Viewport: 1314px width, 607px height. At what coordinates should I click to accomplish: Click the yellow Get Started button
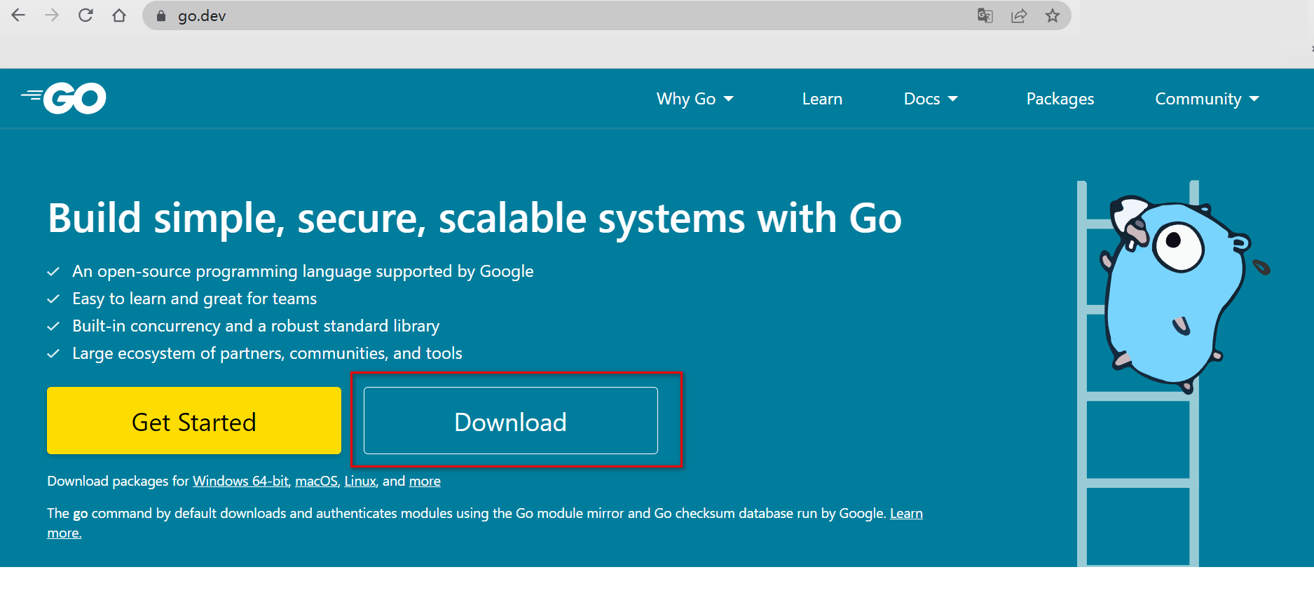194,421
